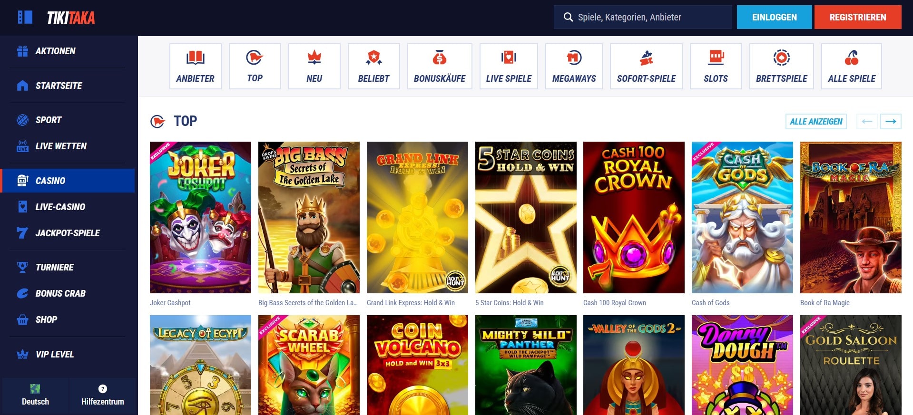The image size is (913, 415).
Task: Open the Cash of Gods game thumbnail
Action: (x=742, y=217)
